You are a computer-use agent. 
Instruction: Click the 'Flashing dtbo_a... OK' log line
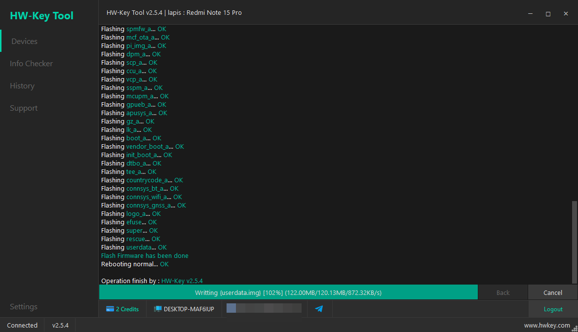point(131,164)
